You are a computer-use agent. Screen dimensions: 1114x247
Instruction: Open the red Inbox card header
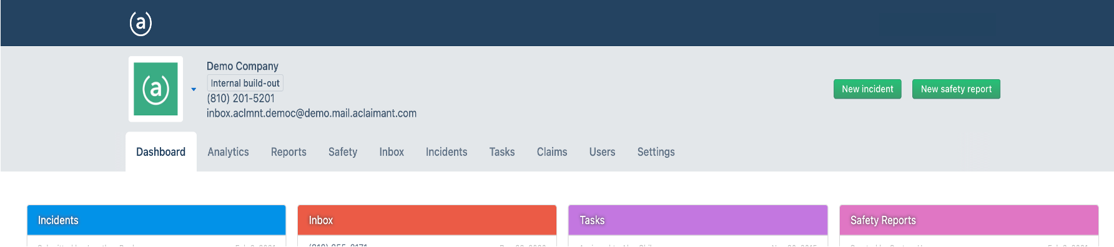point(427,220)
